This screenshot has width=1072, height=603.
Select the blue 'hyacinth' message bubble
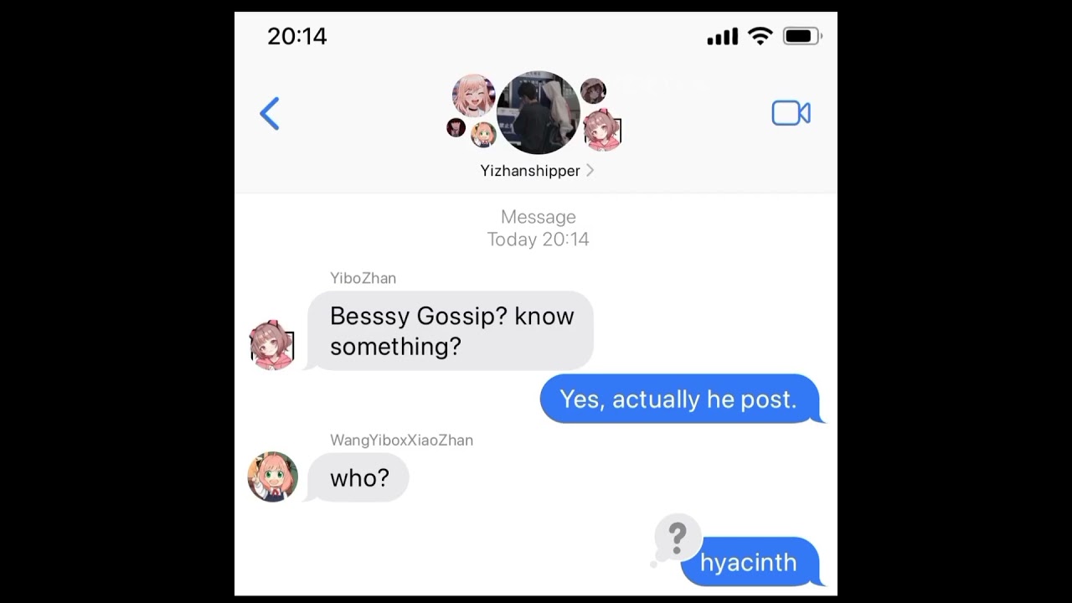pyautogui.click(x=750, y=562)
